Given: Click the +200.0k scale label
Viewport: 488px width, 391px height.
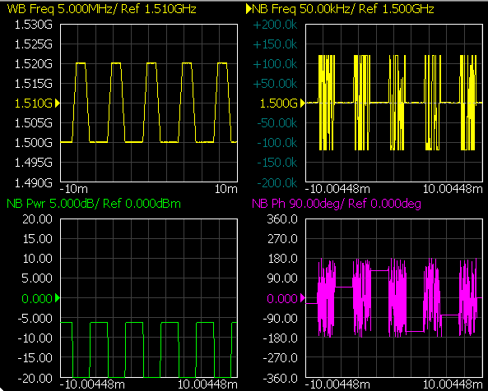Looking at the screenshot, I should (276, 25).
